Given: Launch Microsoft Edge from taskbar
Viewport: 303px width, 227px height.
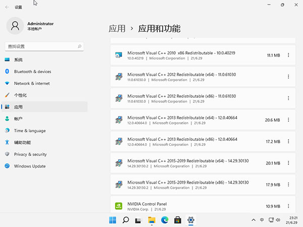Looking at the screenshot, I should [x=165, y=220].
